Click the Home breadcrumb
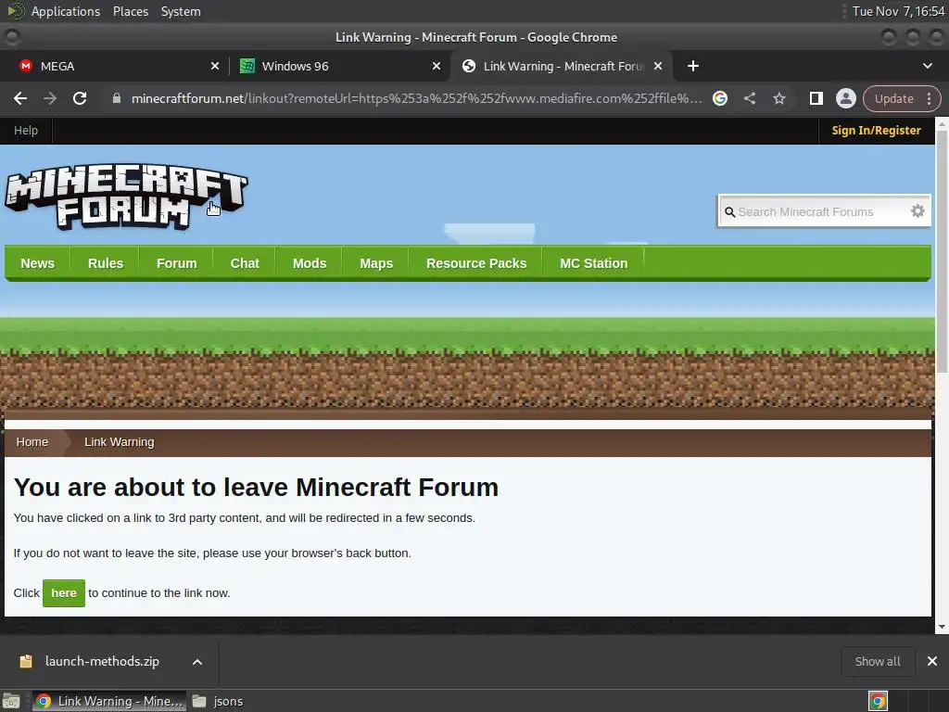Screen dimensions: 949x712 [32, 442]
